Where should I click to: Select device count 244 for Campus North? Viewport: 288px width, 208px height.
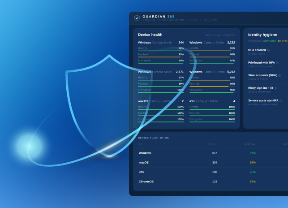(181, 43)
